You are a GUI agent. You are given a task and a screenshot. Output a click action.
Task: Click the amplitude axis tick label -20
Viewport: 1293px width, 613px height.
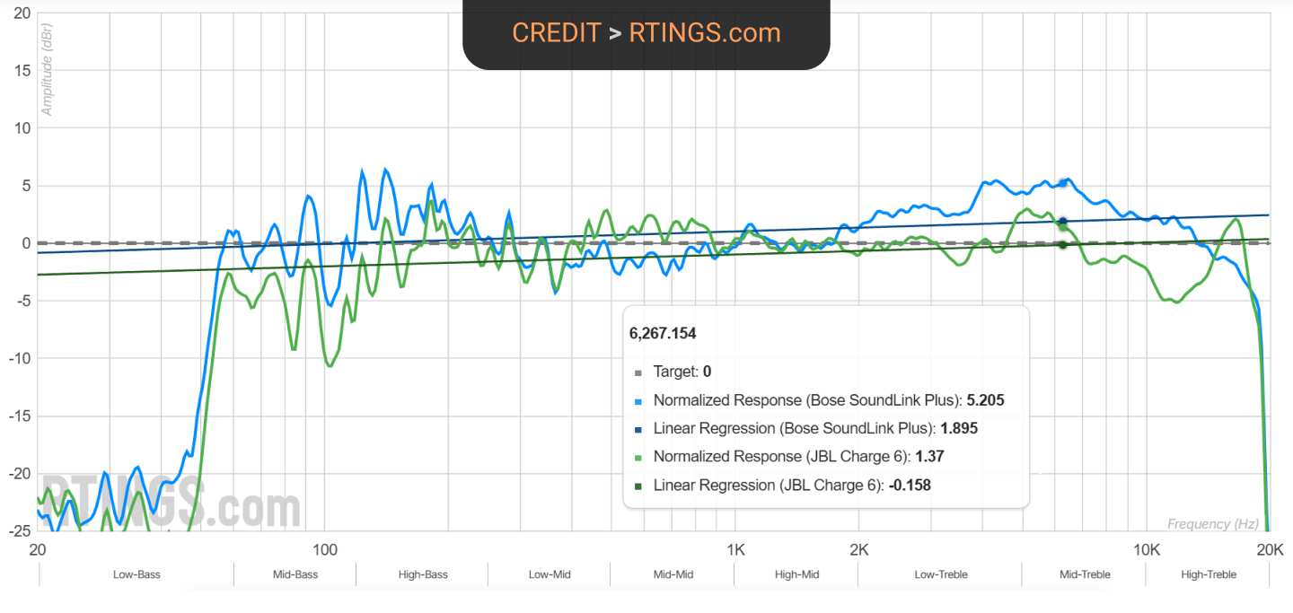pyautogui.click(x=20, y=474)
